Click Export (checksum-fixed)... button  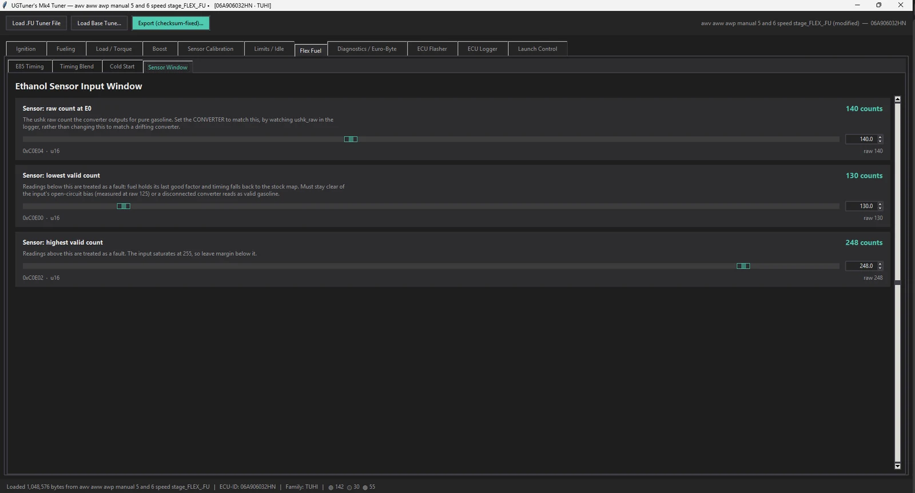[171, 23]
